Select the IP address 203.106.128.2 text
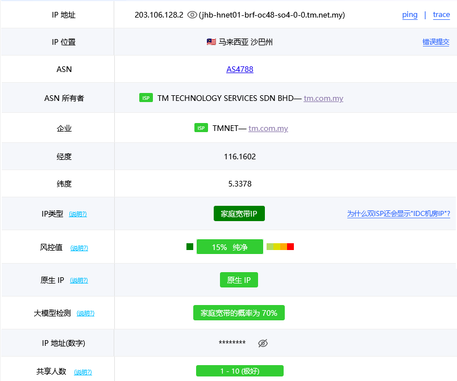 (x=159, y=15)
